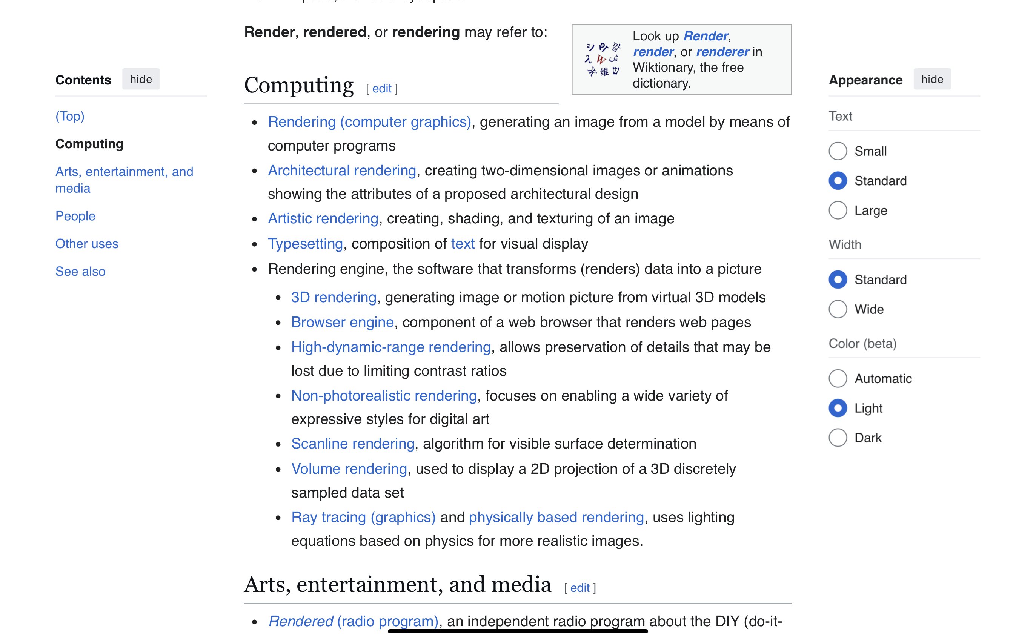
Task: Open the 'text' link in Typesetting line
Action: pos(463,244)
